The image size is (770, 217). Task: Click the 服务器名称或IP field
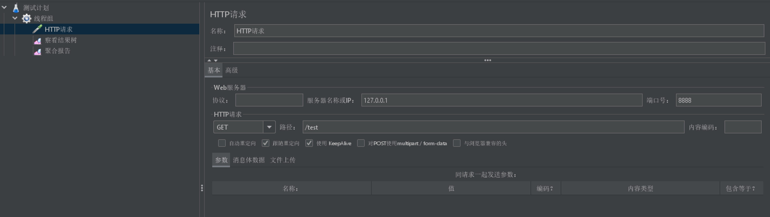tap(501, 100)
